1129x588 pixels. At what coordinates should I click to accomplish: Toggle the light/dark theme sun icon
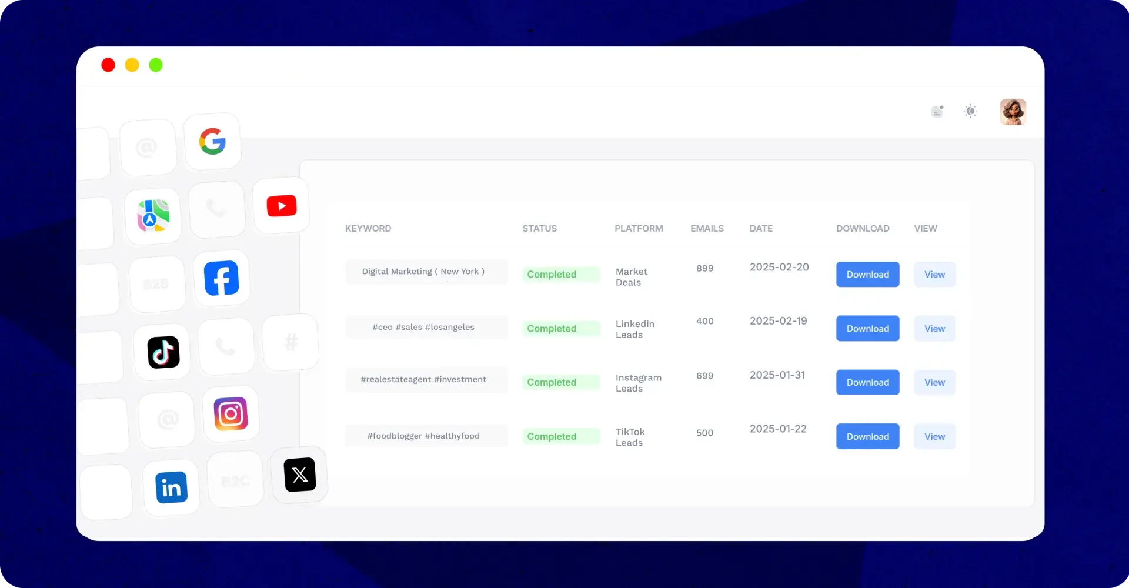(x=970, y=111)
